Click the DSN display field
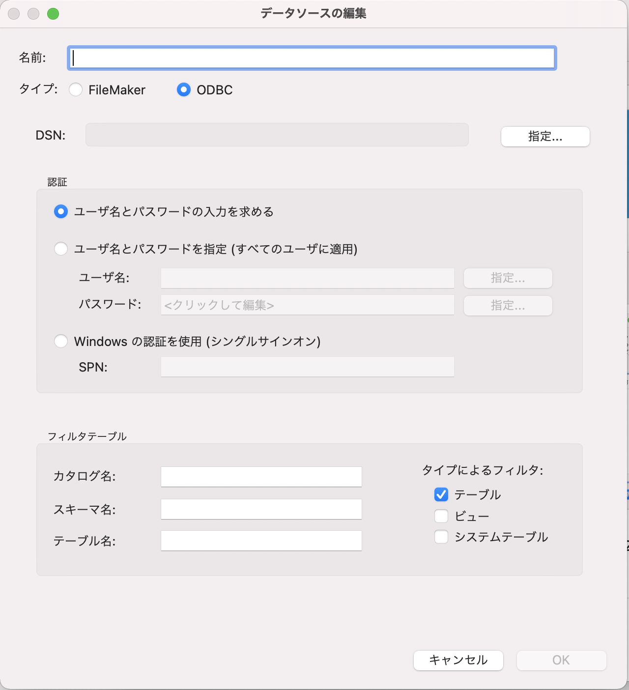629x690 pixels. [x=277, y=135]
